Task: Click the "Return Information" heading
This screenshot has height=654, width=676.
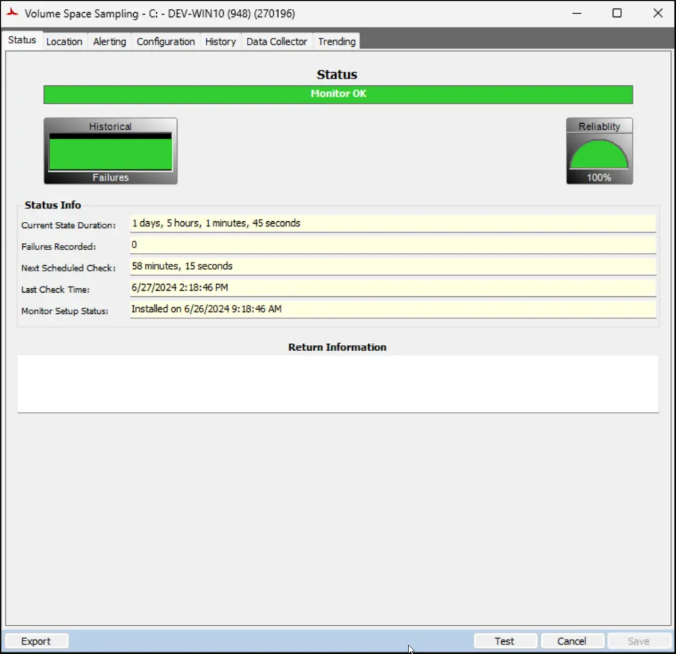Action: pos(337,347)
